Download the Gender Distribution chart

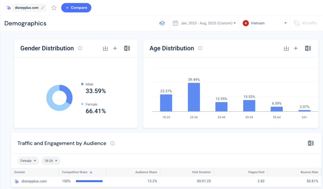tap(105, 48)
